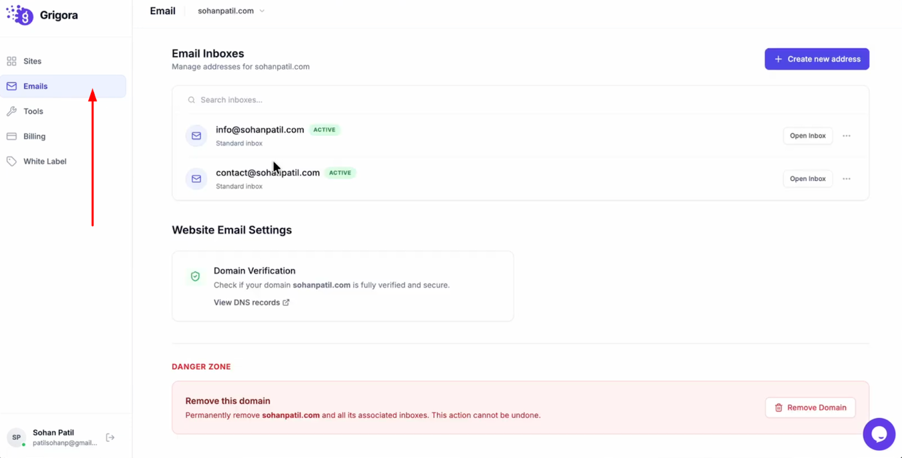Select White Label in the sidebar

click(x=44, y=162)
